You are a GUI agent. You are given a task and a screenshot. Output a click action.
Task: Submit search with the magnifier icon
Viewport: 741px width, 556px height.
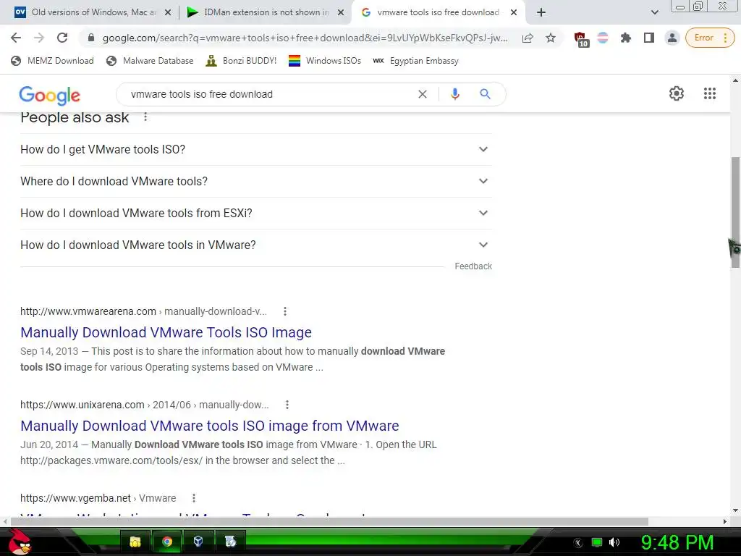click(485, 94)
